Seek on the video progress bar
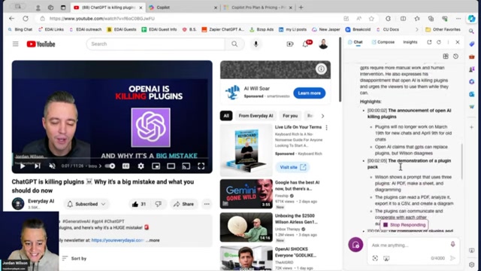This screenshot has width=481, height=271. pyautogui.click(x=112, y=159)
